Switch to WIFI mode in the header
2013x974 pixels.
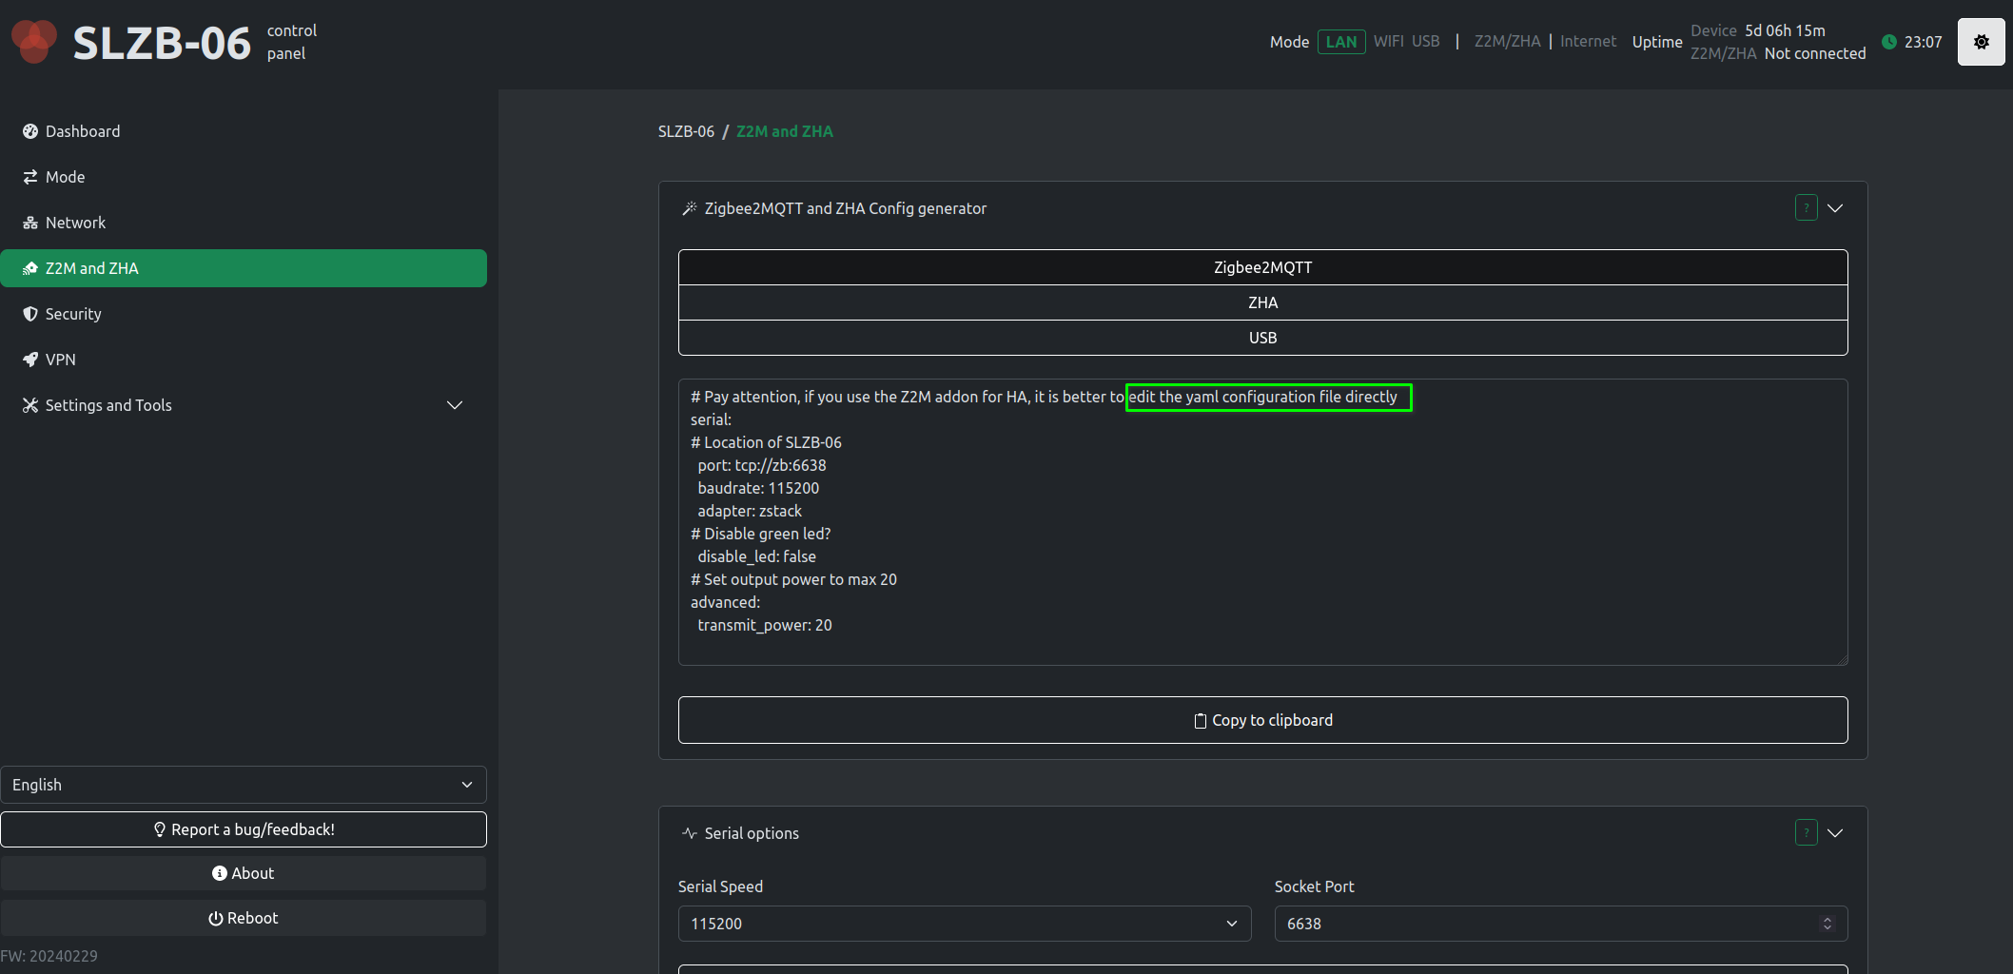pyautogui.click(x=1388, y=40)
